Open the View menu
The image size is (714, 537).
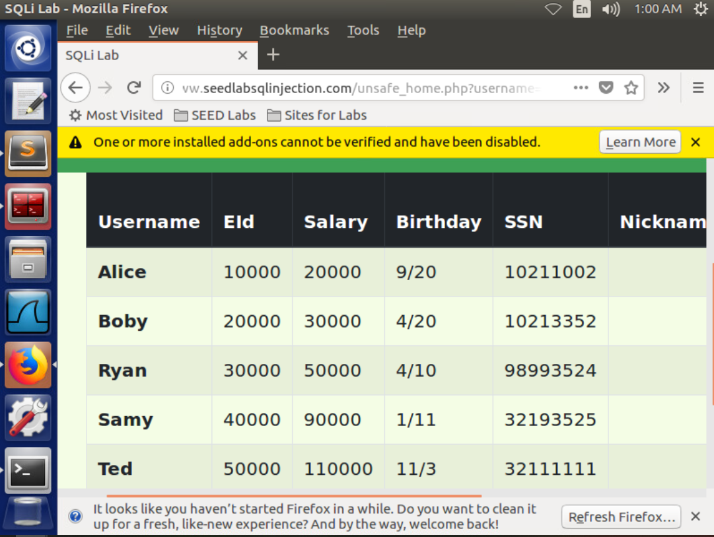[x=163, y=30]
